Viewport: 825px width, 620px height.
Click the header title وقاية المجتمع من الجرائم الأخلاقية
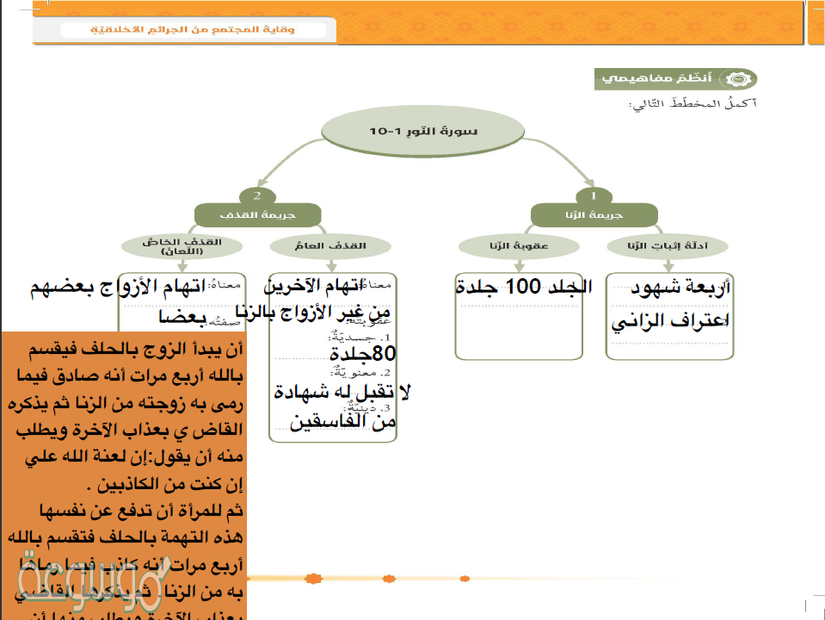[194, 30]
